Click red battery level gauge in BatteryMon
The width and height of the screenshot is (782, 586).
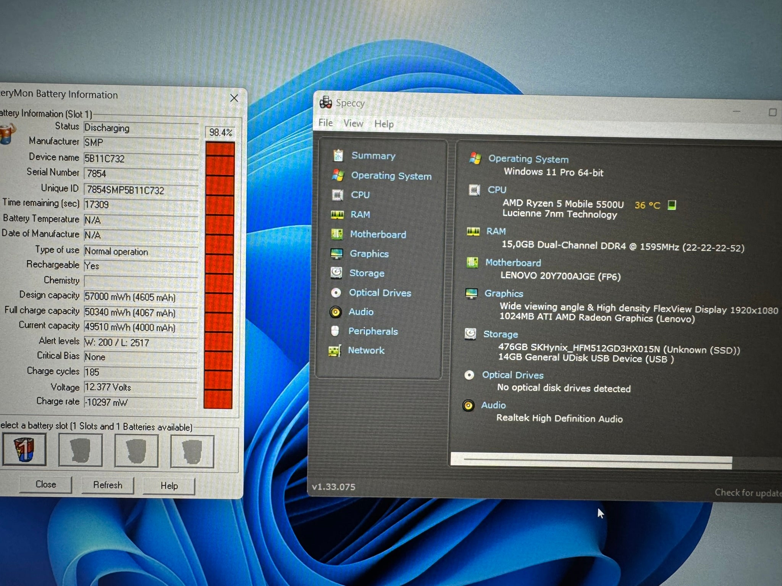pyautogui.click(x=219, y=275)
